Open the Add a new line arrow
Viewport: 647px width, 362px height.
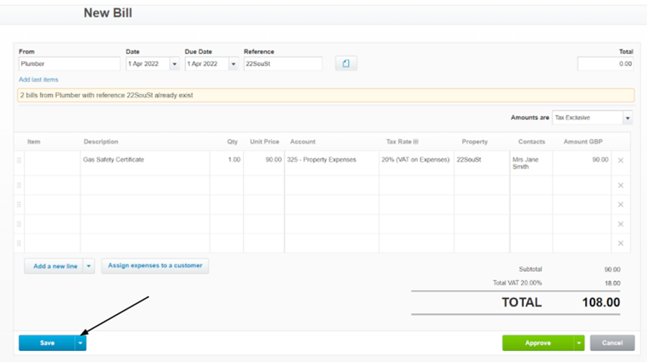tap(89, 267)
